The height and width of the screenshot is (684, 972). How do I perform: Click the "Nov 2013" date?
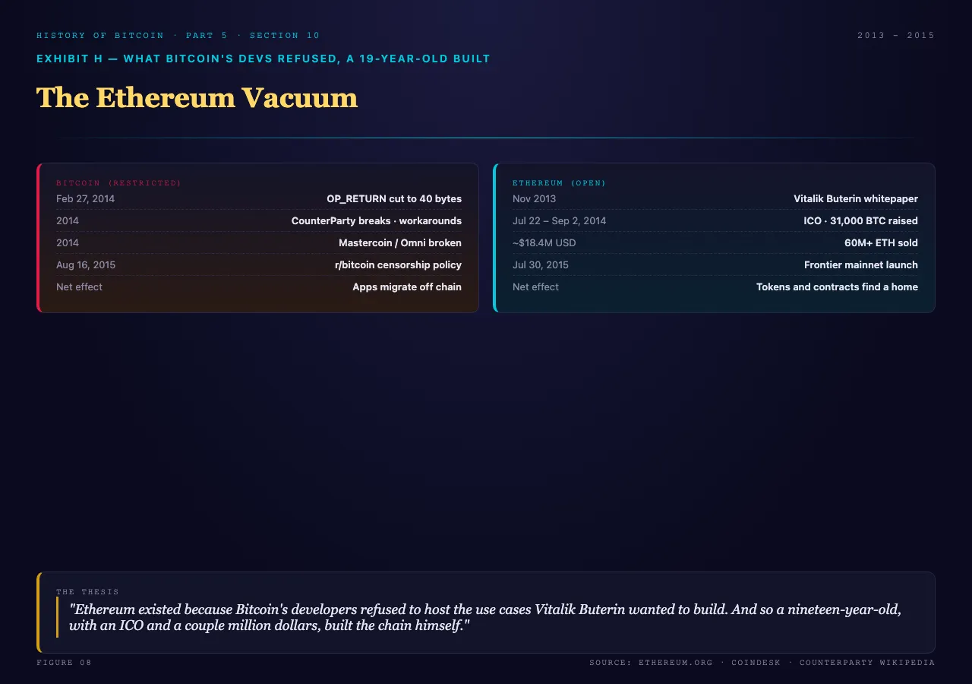point(534,199)
